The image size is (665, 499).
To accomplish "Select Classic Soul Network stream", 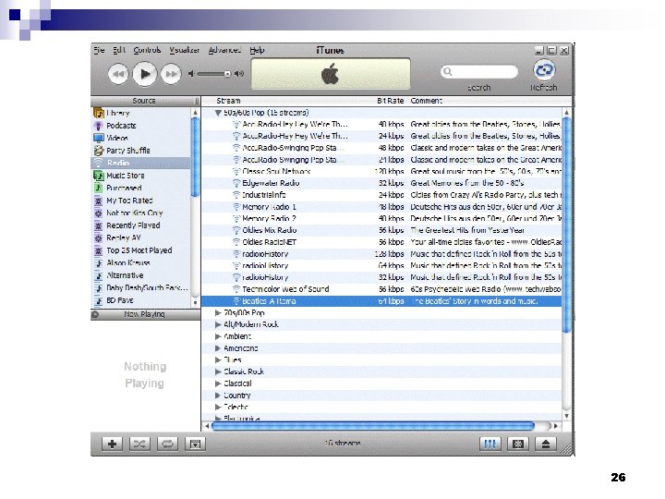I will tap(381, 172).
